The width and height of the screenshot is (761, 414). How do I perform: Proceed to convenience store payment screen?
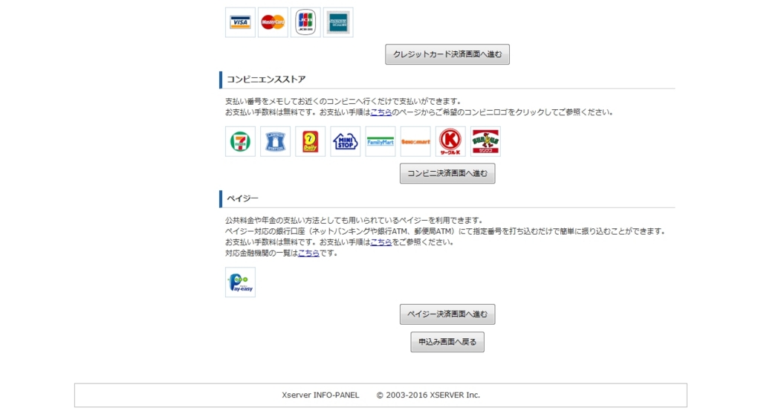pos(447,173)
